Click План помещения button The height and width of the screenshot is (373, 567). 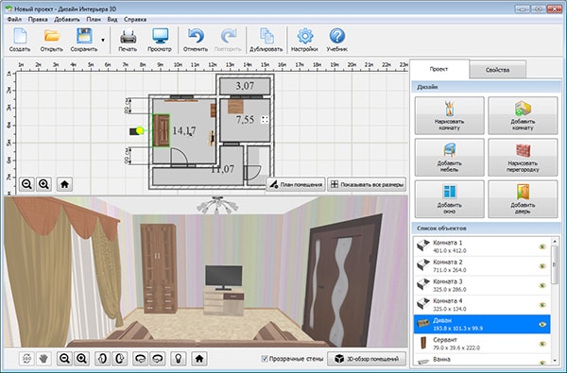[296, 184]
